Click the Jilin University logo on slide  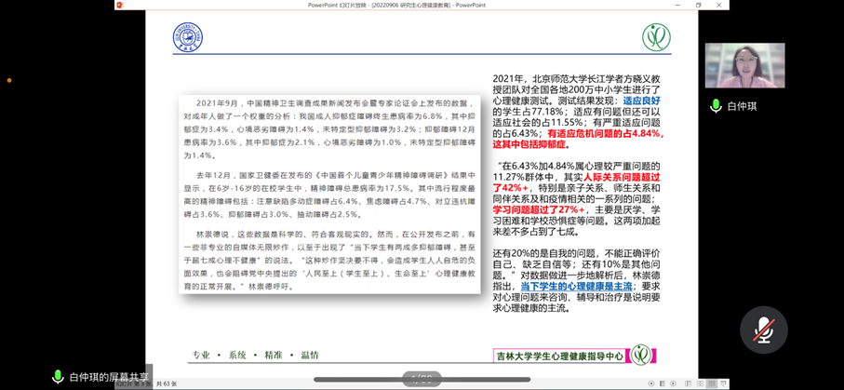[187, 37]
